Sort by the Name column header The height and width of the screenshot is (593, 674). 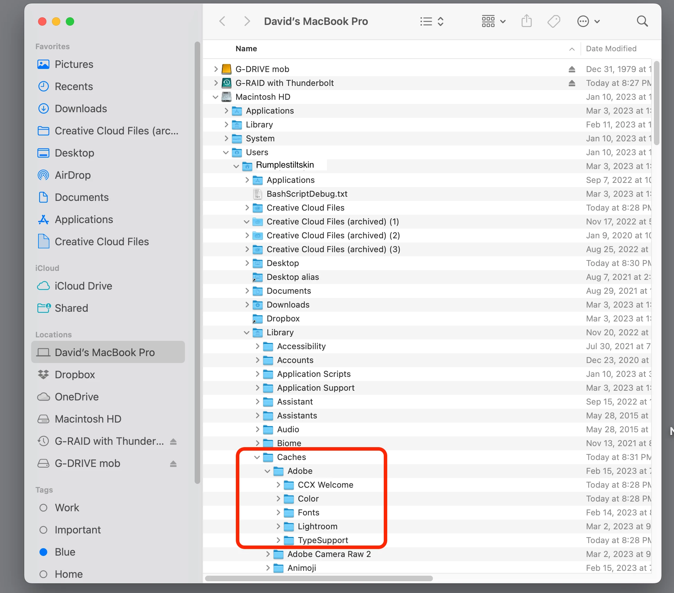point(246,49)
